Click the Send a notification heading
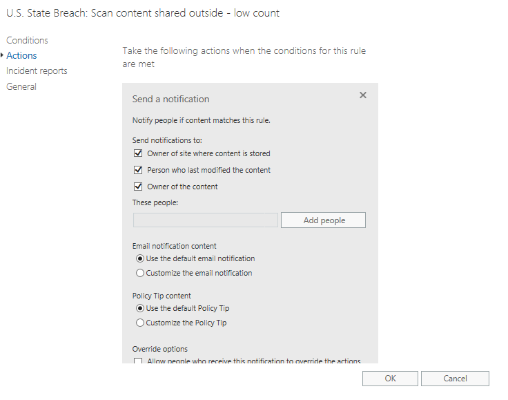The image size is (508, 400). pos(170,99)
